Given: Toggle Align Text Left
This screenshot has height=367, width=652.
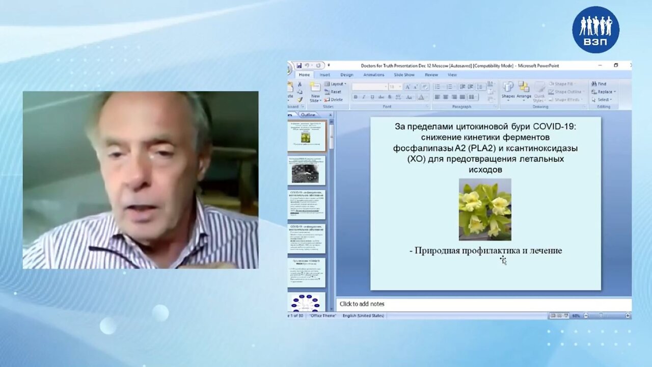Looking at the screenshot, I should click(437, 97).
